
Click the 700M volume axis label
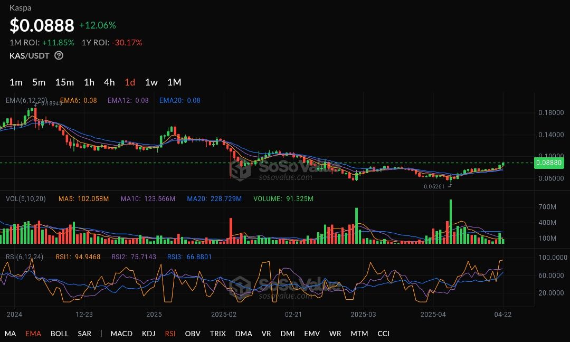[x=547, y=207]
